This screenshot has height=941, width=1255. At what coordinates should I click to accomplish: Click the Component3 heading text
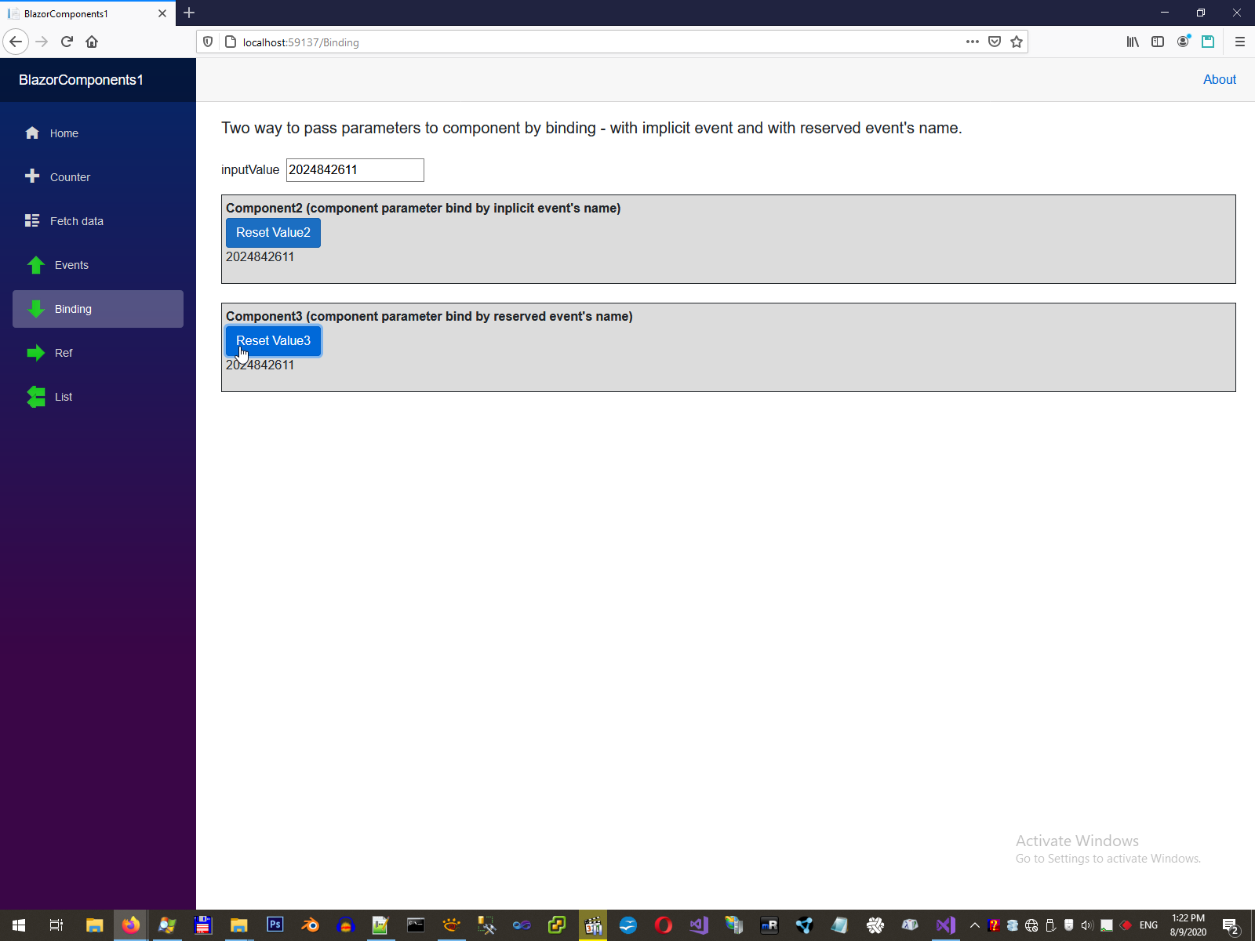pyautogui.click(x=429, y=317)
